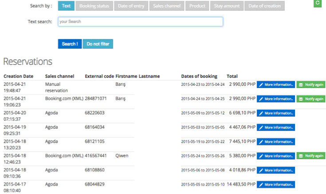
Task: Show More information for Agoda 68164034
Action: (x=276, y=127)
